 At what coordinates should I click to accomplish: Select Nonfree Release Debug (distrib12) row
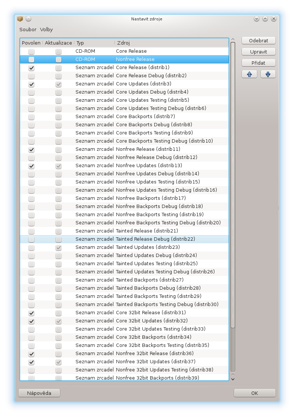pyautogui.click(x=124, y=157)
